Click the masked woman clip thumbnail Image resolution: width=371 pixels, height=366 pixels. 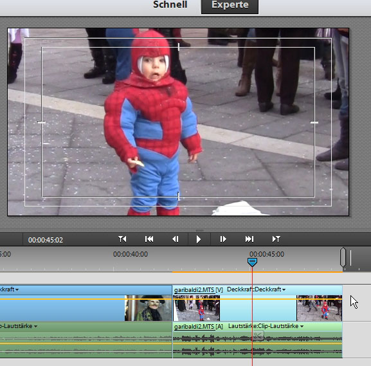tap(149, 308)
